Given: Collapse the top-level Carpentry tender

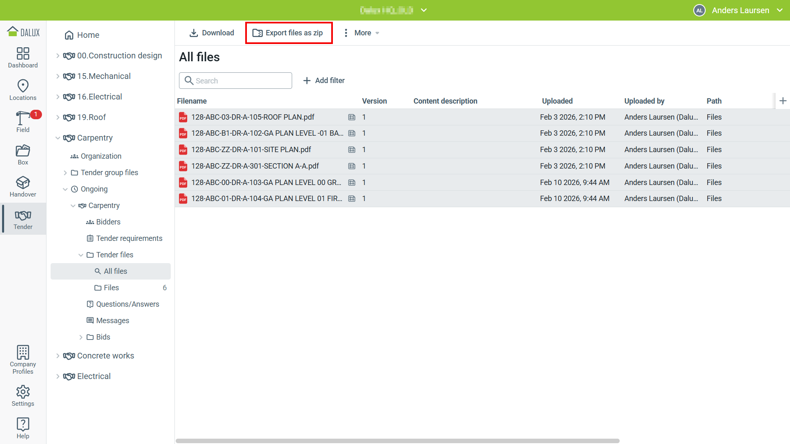Looking at the screenshot, I should [58, 138].
